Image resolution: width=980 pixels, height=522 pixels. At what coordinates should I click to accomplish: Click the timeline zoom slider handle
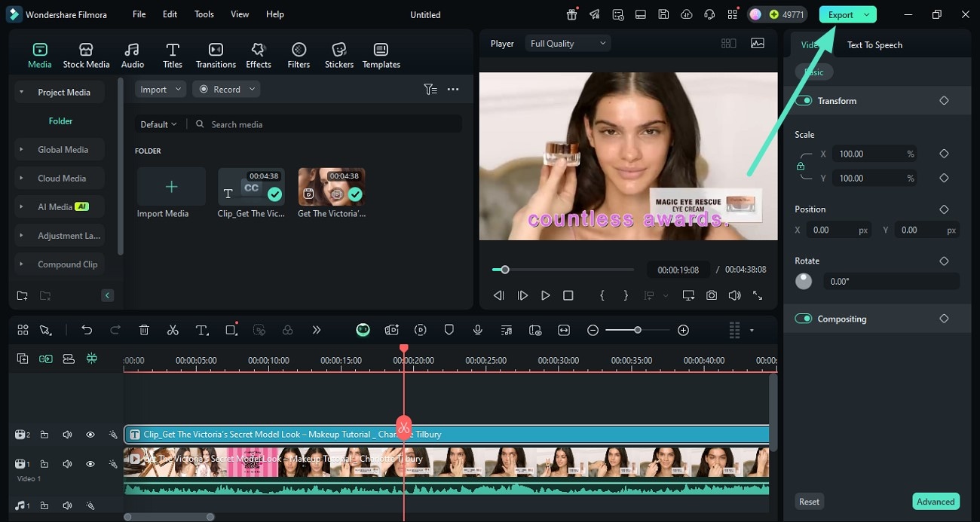pos(638,330)
